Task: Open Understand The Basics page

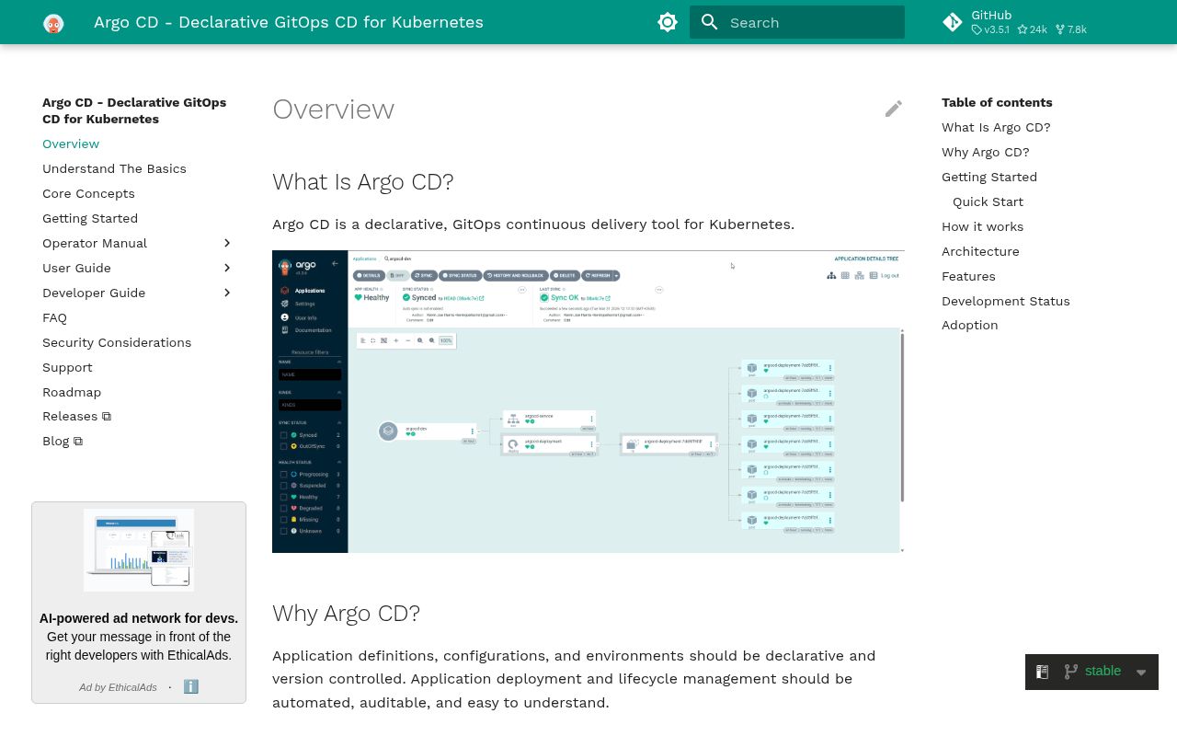Action: pos(114,168)
